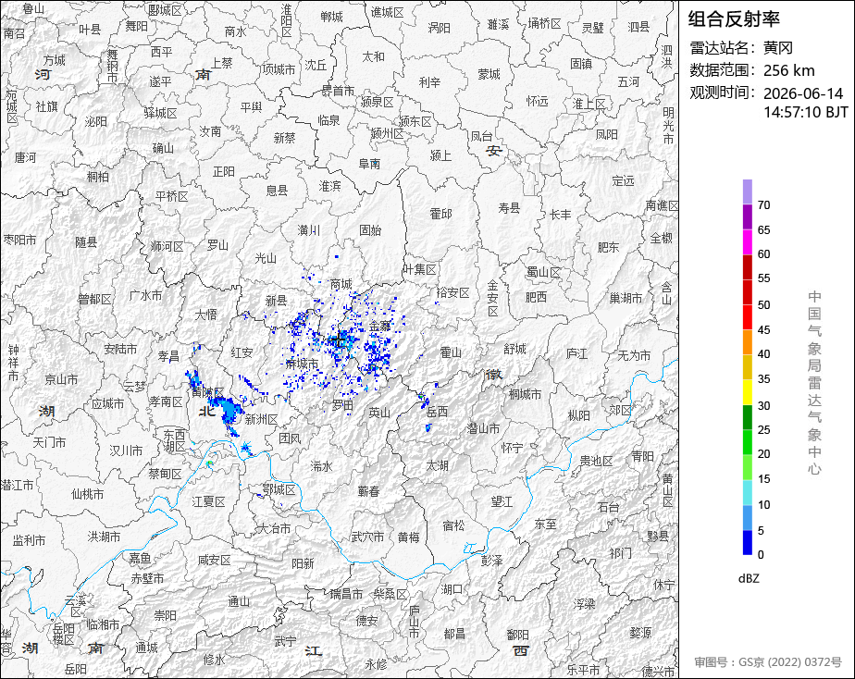Select the dark green 25–30 dBZ legend color
Viewport: 855px width, 679px height.
coord(748,417)
